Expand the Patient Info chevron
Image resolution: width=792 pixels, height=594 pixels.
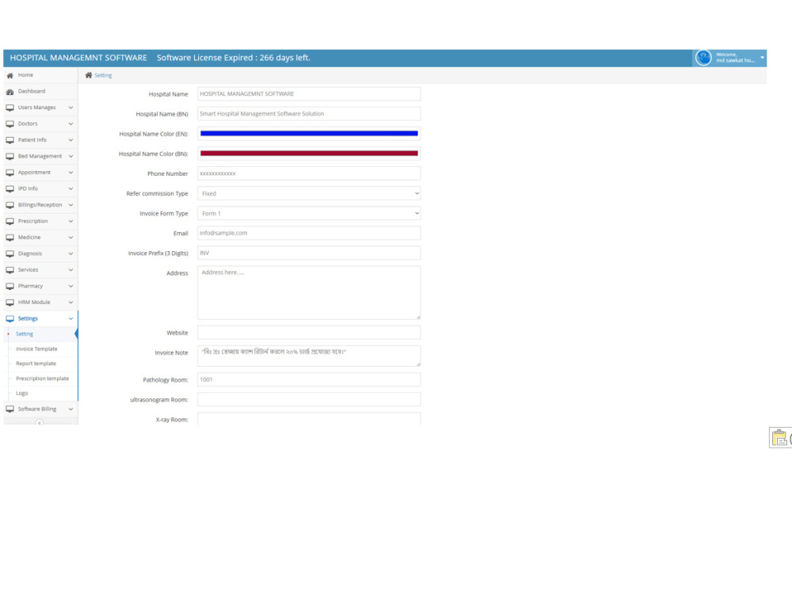[x=70, y=140]
